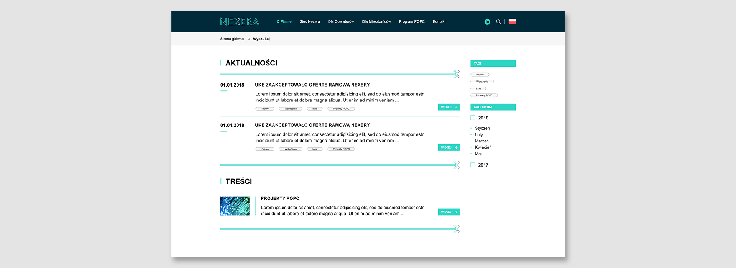
Task: Select Prawo tag under first news item
Action: click(265, 109)
